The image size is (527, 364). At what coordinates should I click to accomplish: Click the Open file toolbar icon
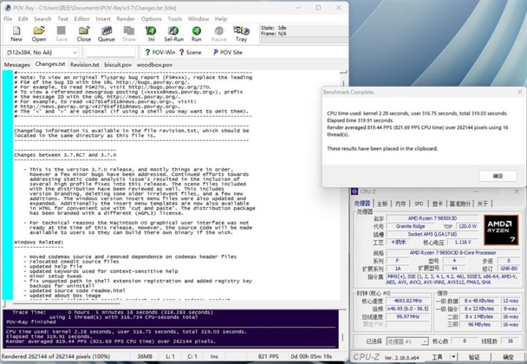[x=39, y=34]
